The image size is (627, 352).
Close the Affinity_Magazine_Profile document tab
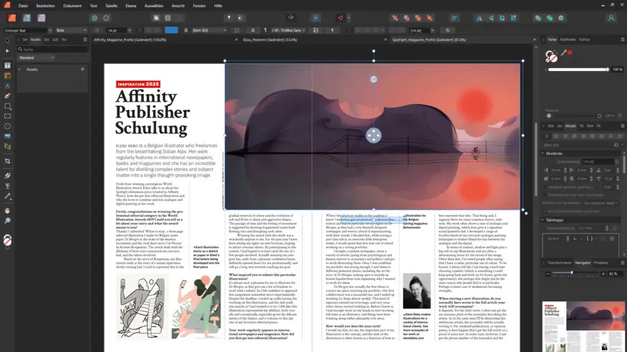click(x=236, y=40)
